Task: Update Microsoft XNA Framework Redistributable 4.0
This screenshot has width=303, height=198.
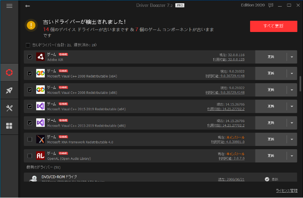Action: [271, 139]
